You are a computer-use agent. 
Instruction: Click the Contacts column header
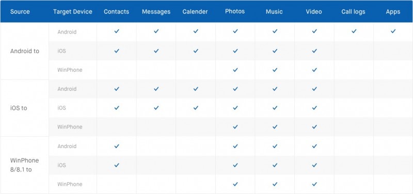pos(117,11)
